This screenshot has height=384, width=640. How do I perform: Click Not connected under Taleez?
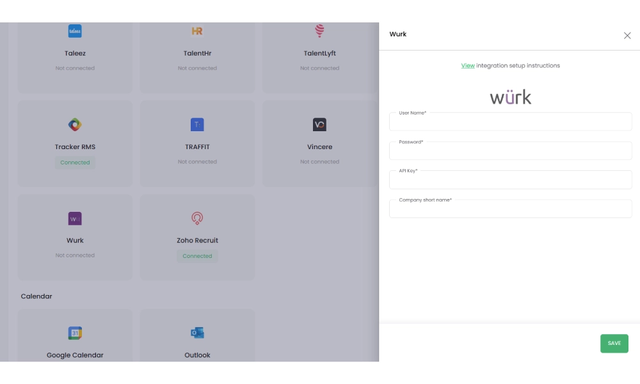(75, 68)
